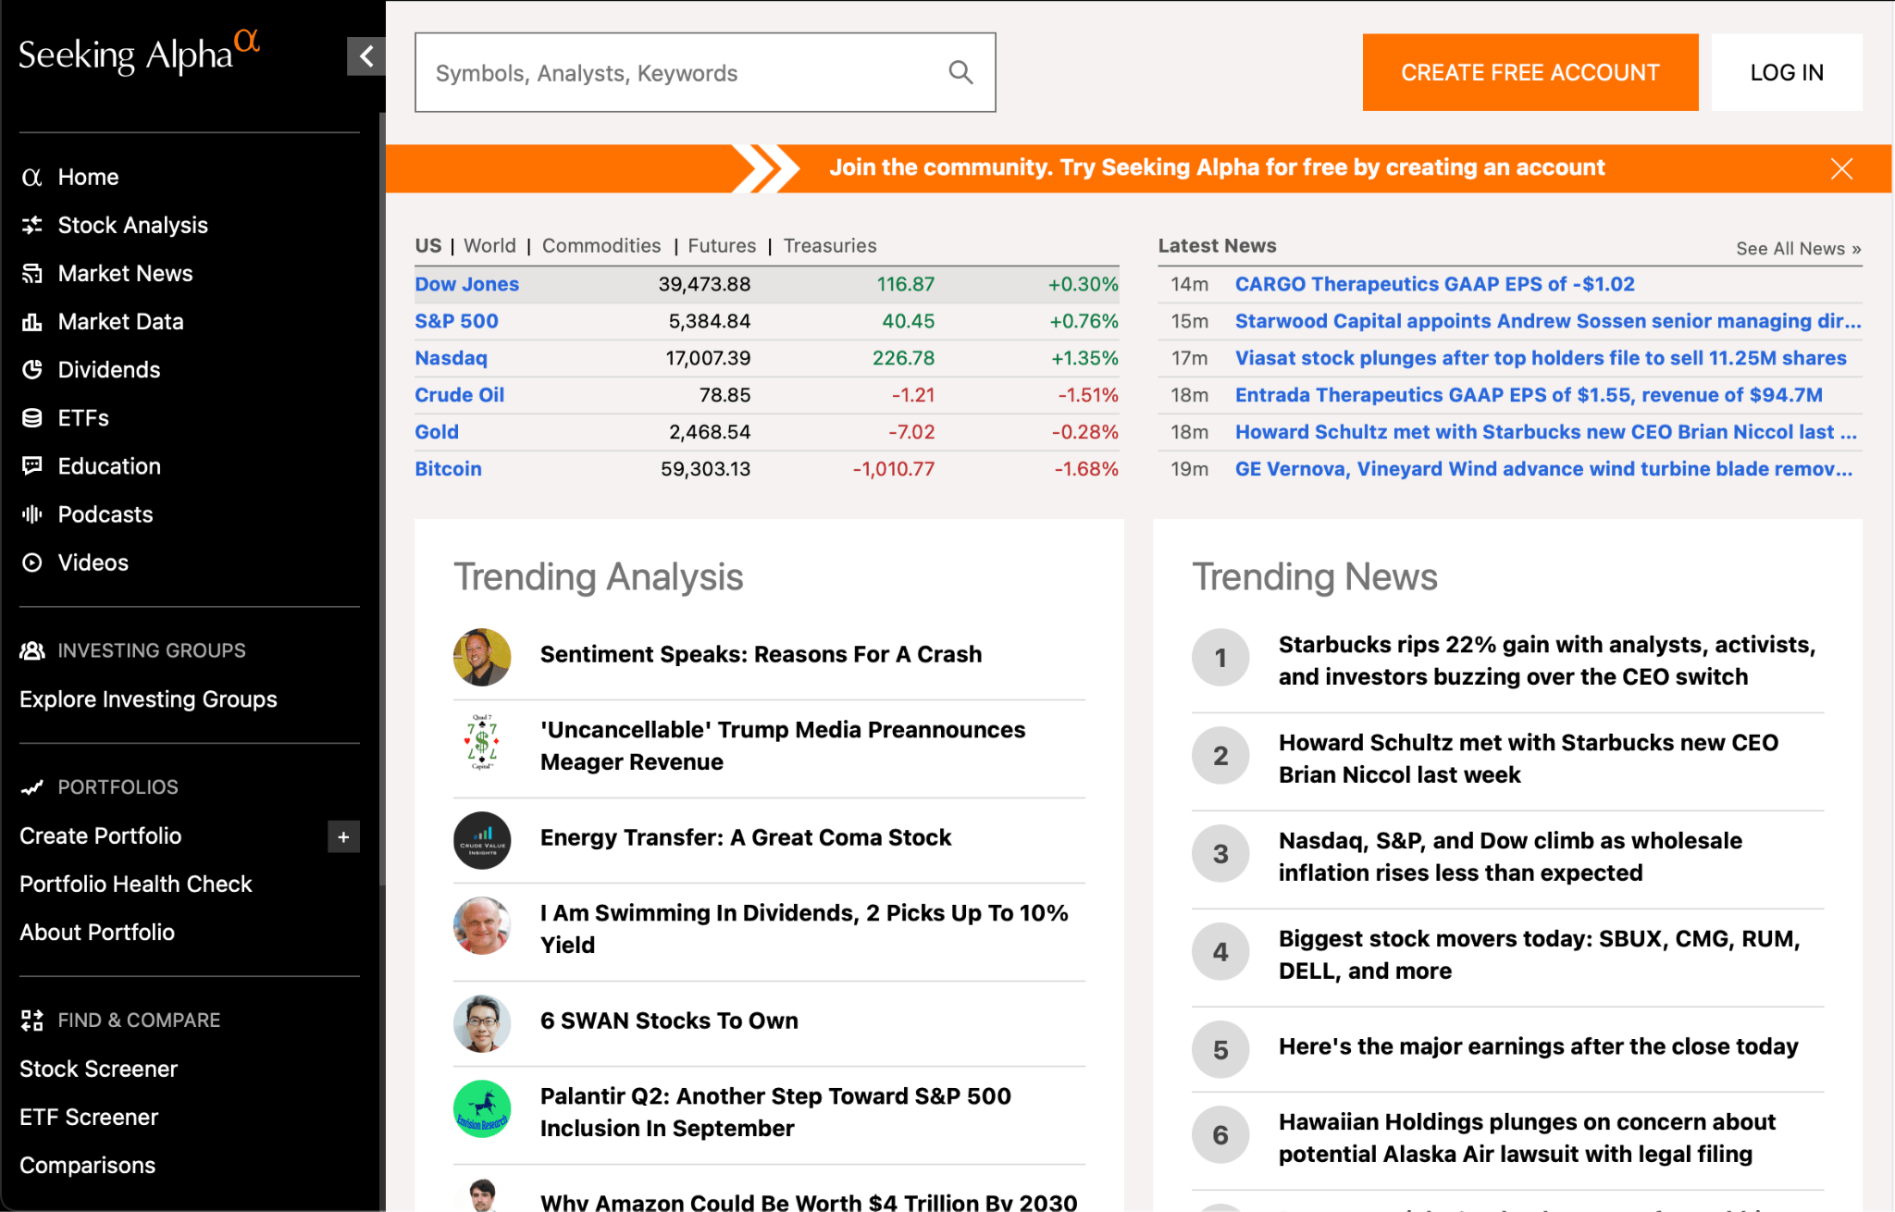
Task: Click the number 1 trending news badge
Action: coord(1220,657)
